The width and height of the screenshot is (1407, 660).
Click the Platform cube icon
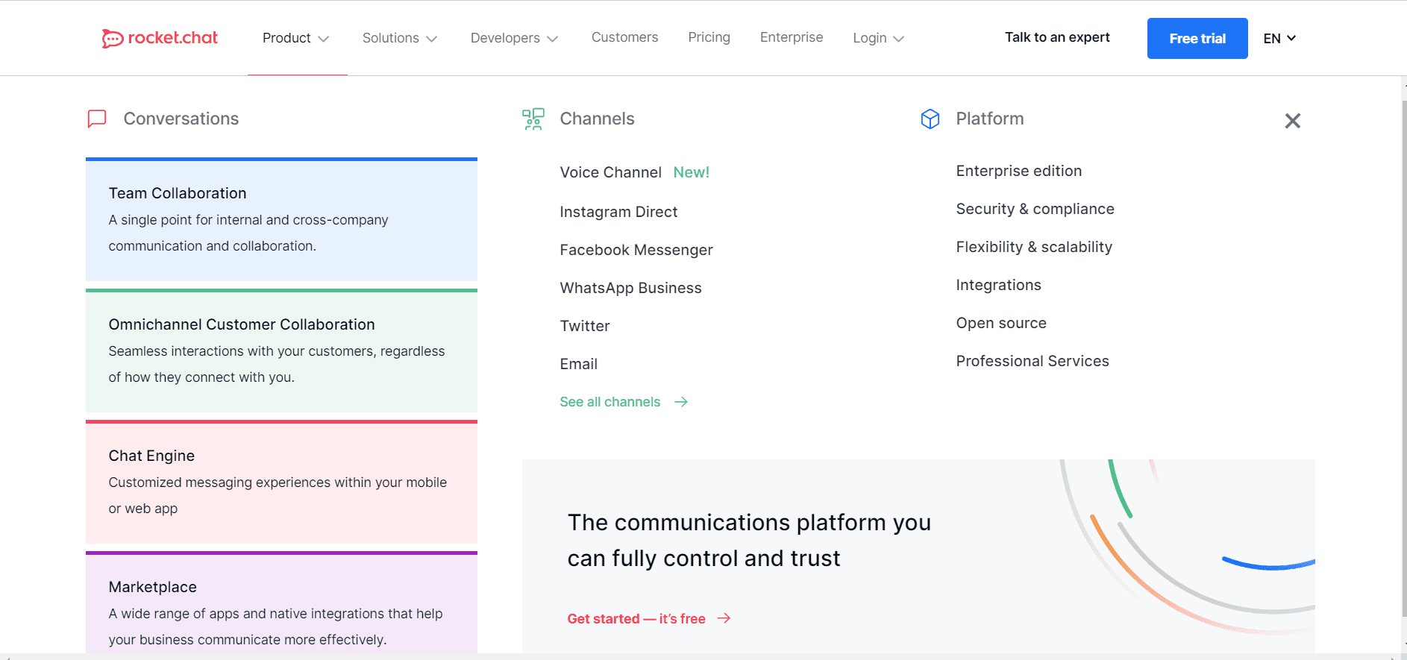tap(930, 119)
